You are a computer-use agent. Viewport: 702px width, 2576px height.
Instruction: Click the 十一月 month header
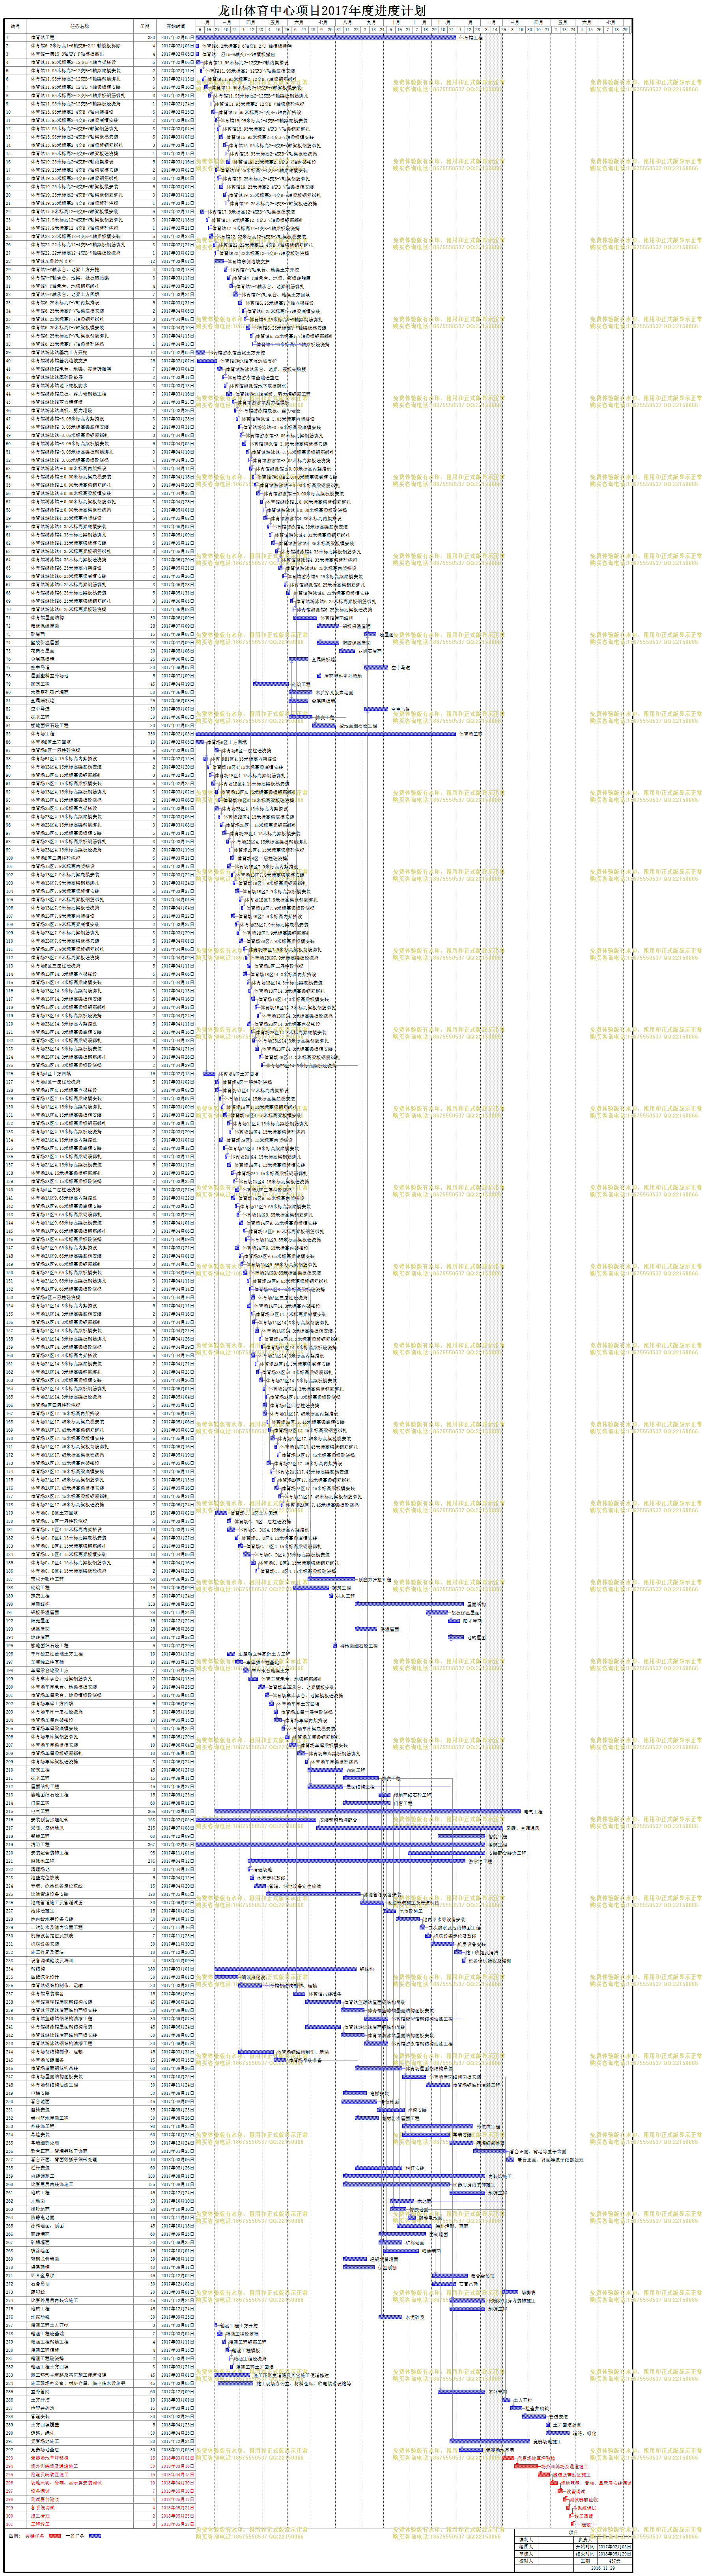pyautogui.click(x=419, y=22)
